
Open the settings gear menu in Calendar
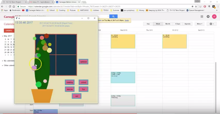211,24
